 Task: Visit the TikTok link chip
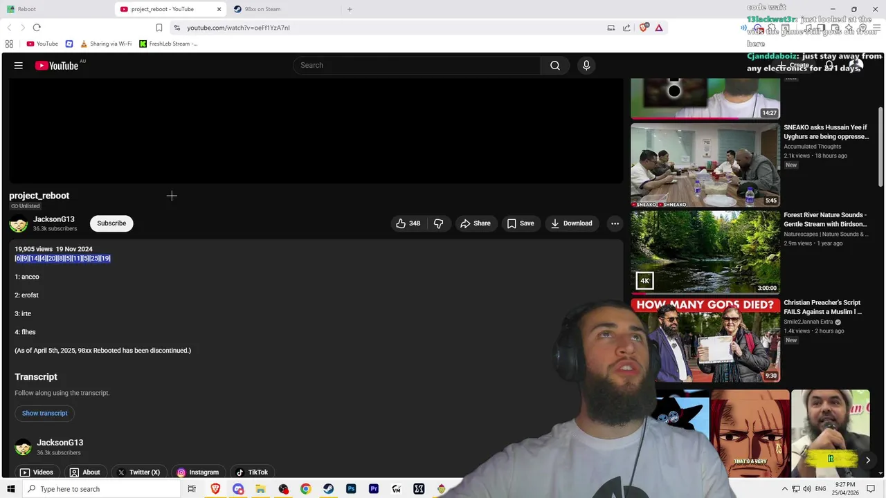pyautogui.click(x=251, y=472)
